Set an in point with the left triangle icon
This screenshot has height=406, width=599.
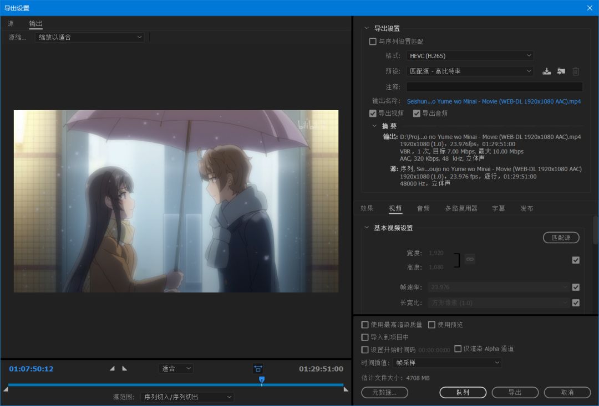(112, 367)
